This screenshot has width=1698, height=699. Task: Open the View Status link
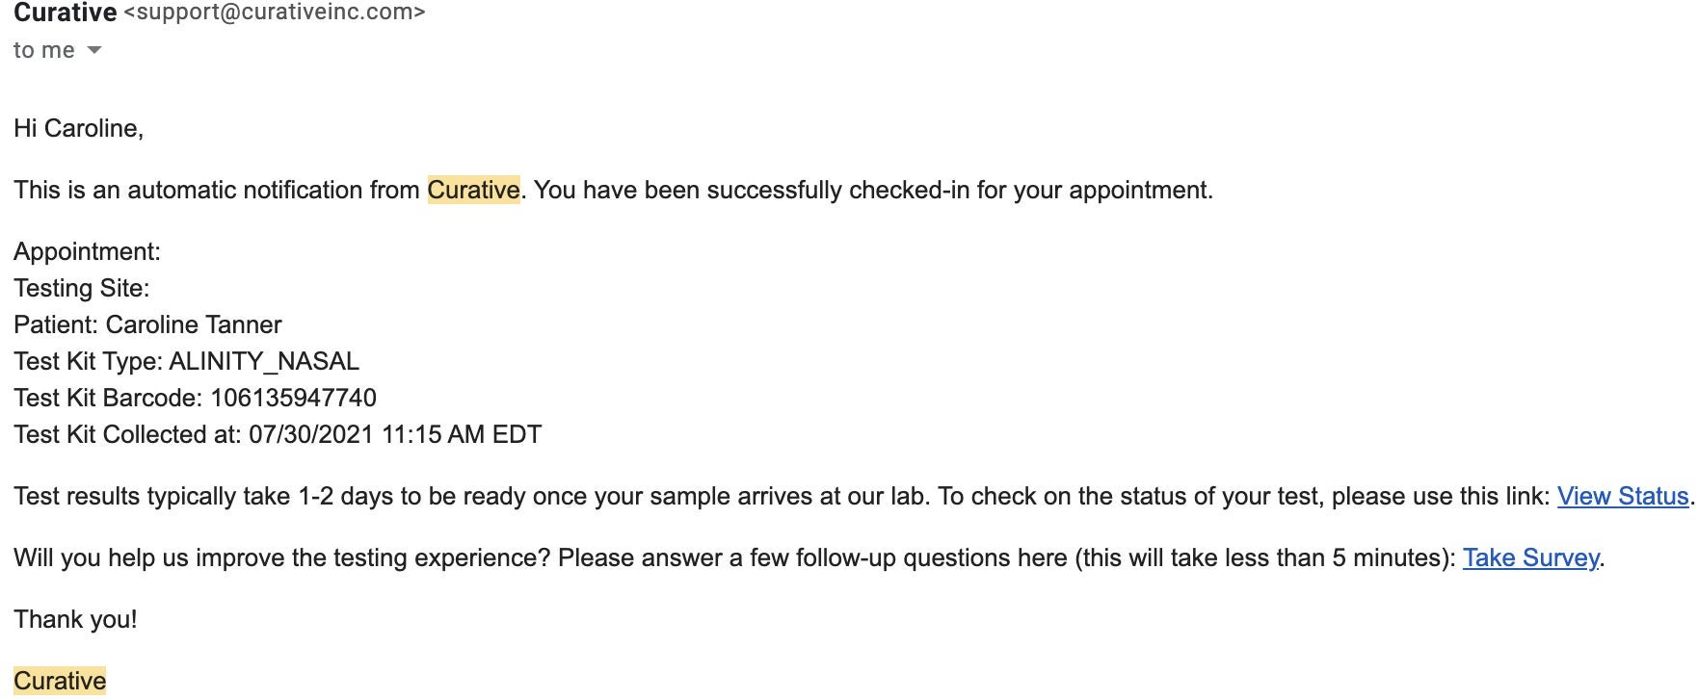click(x=1623, y=496)
